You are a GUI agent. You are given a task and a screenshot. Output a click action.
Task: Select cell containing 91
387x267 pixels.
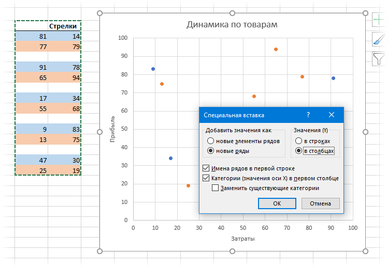(32, 67)
